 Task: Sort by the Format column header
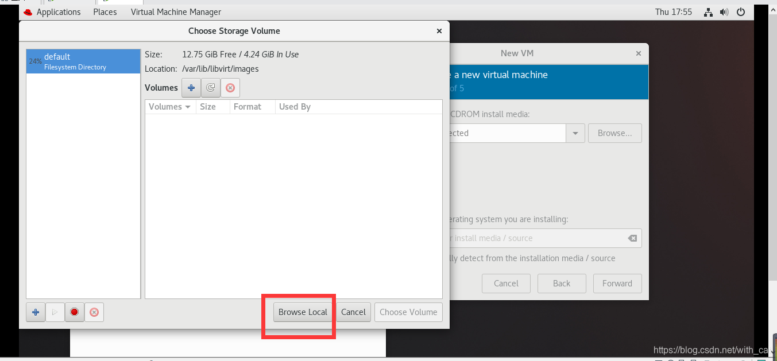click(253, 107)
